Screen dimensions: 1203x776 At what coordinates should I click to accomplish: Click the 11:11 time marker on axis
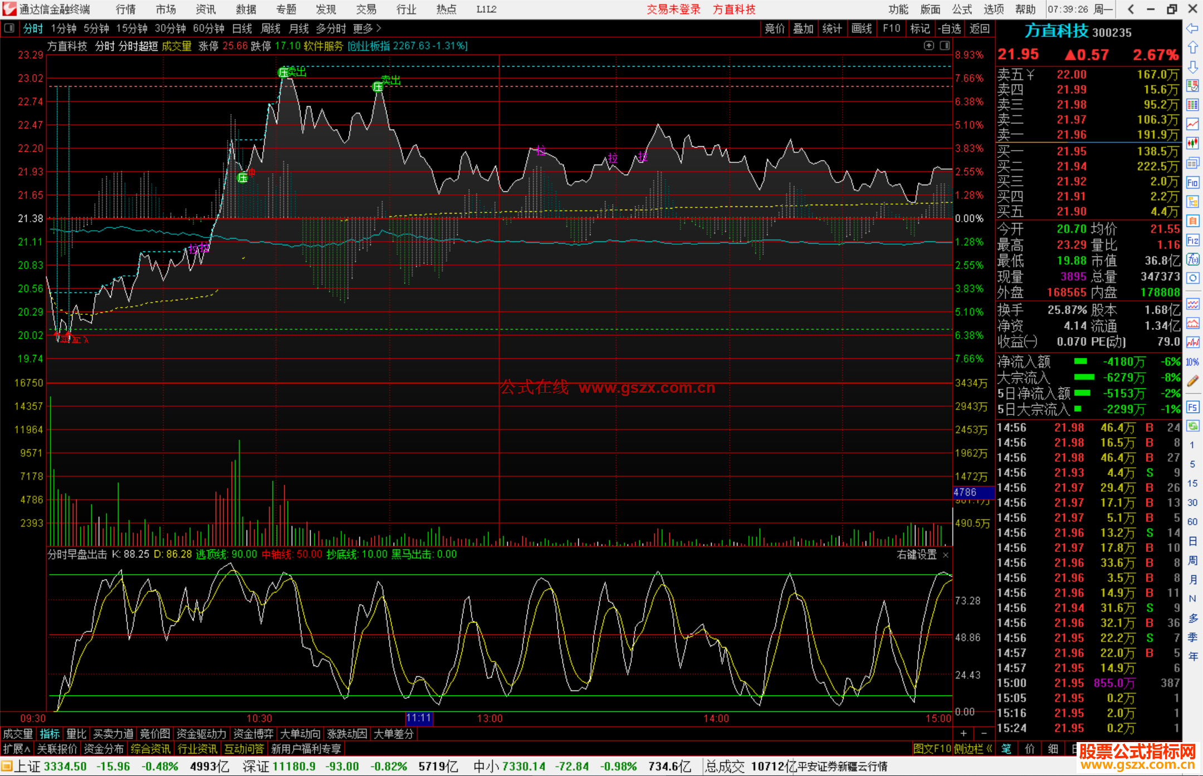[419, 718]
